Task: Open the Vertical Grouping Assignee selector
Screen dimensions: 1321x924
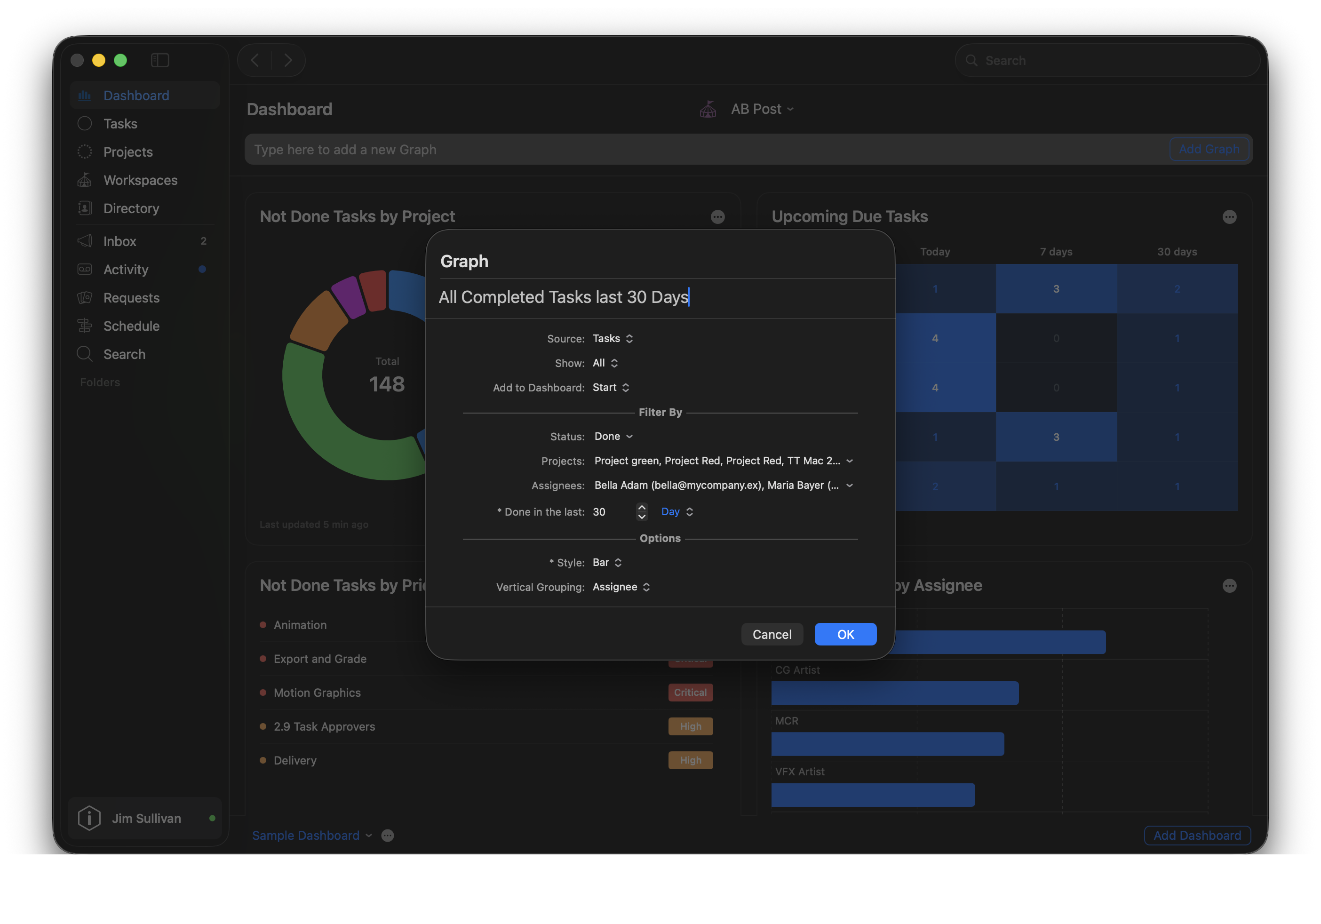Action: [x=621, y=586]
